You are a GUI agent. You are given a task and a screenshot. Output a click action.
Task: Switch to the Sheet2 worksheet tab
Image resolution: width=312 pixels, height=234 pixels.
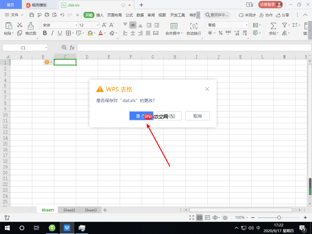pos(69,210)
